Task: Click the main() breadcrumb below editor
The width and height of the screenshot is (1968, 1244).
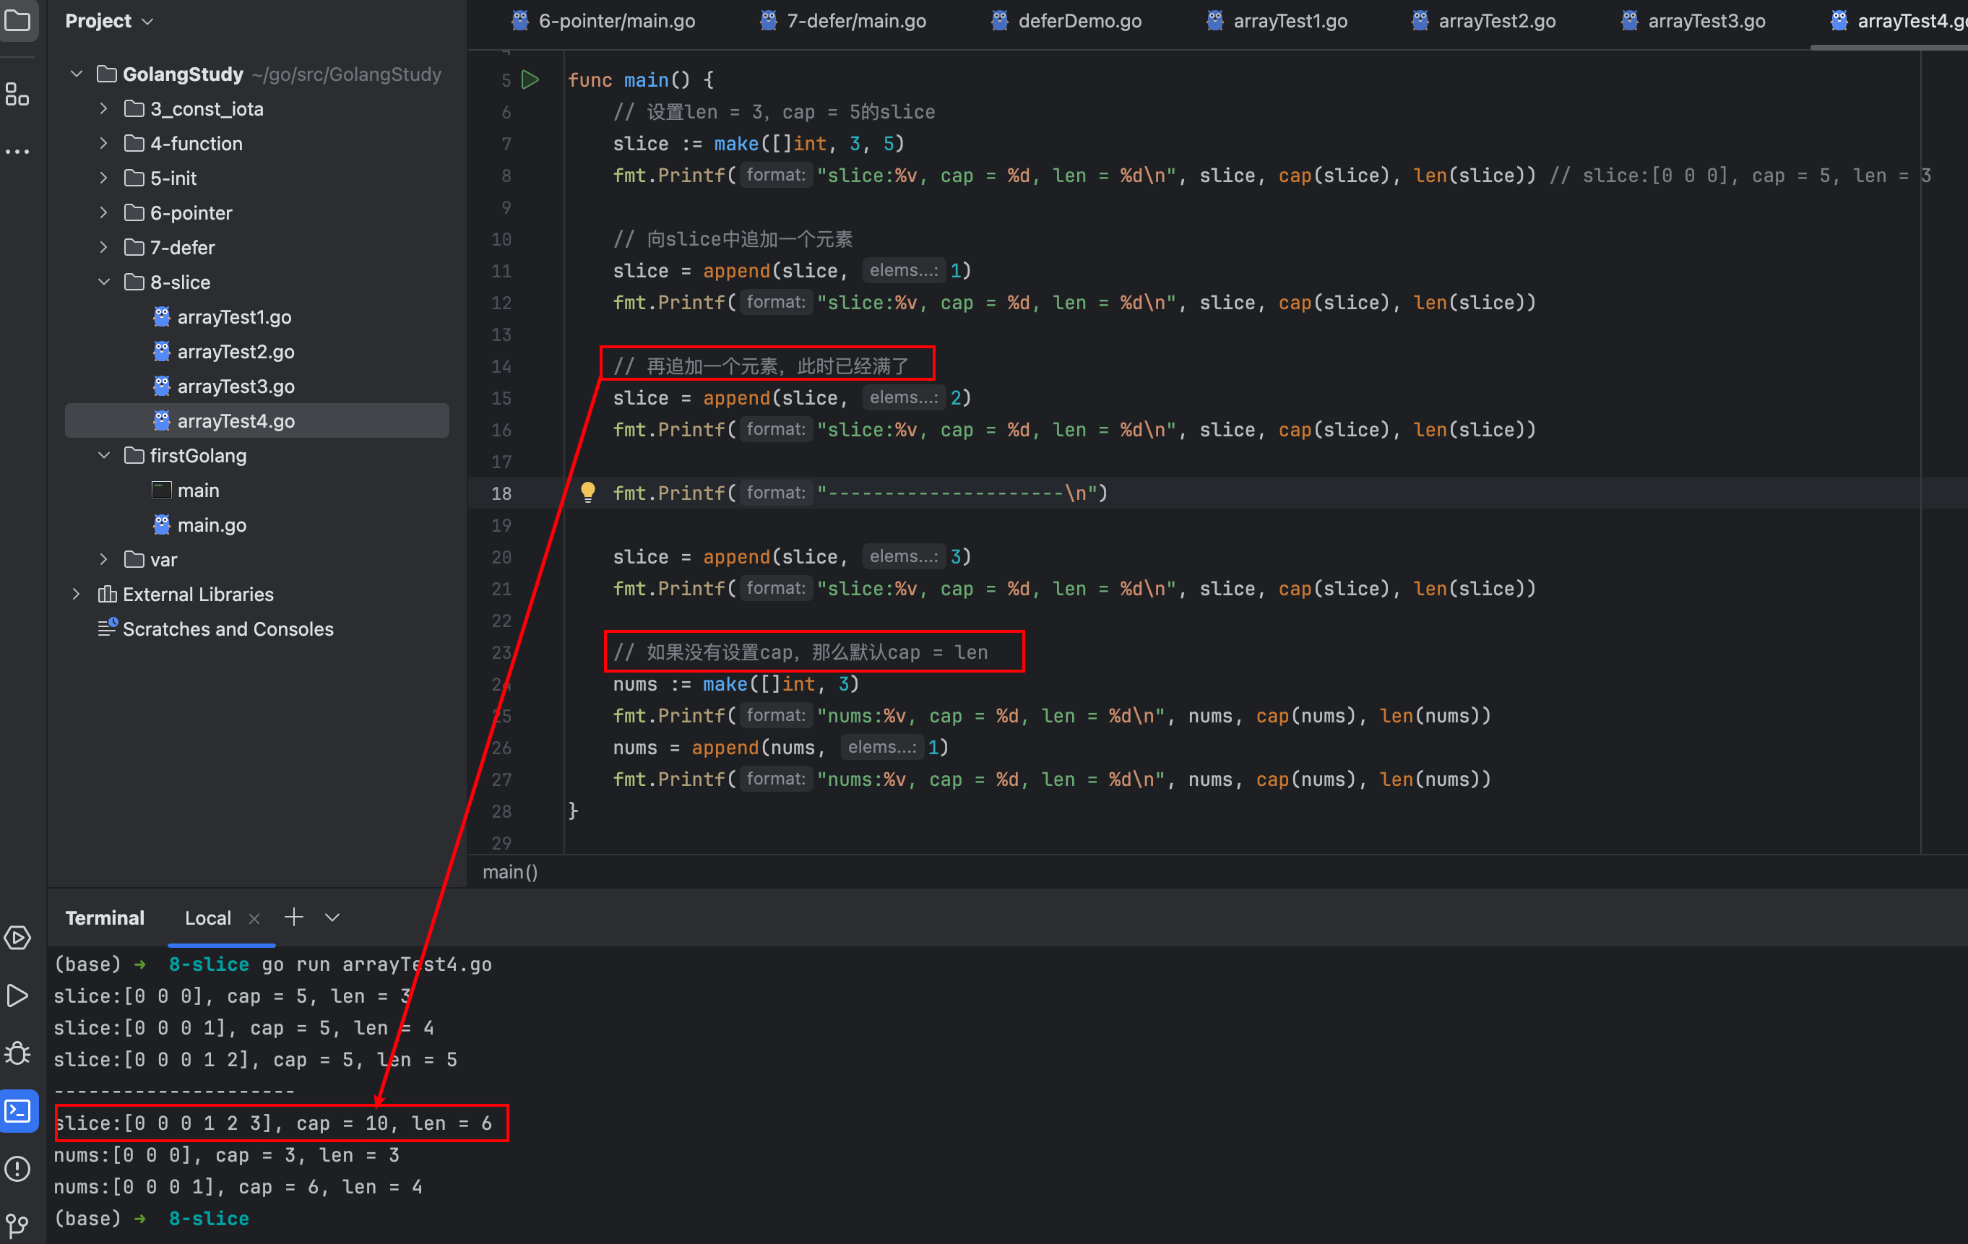Action: click(510, 872)
